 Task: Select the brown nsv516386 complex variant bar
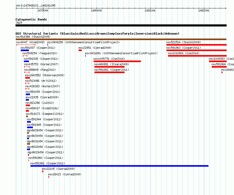121,39
